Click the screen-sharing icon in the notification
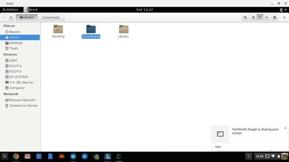 pyautogui.click(x=220, y=134)
